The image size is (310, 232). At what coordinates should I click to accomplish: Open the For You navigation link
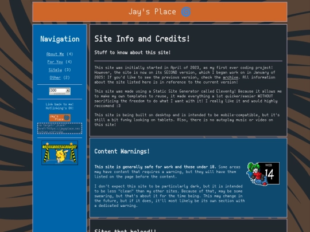[55, 62]
